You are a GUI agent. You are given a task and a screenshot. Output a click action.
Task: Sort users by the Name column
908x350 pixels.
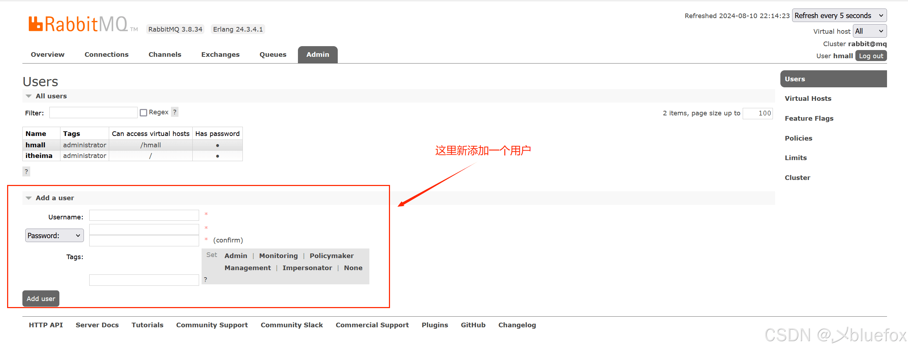point(36,133)
